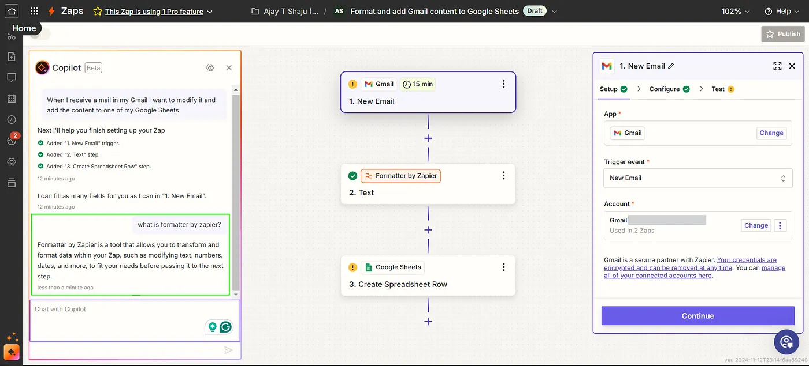Select the Gmail New Email step card

[428, 92]
